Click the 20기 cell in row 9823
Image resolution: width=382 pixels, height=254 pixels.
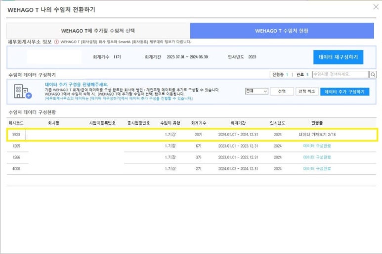click(x=199, y=135)
